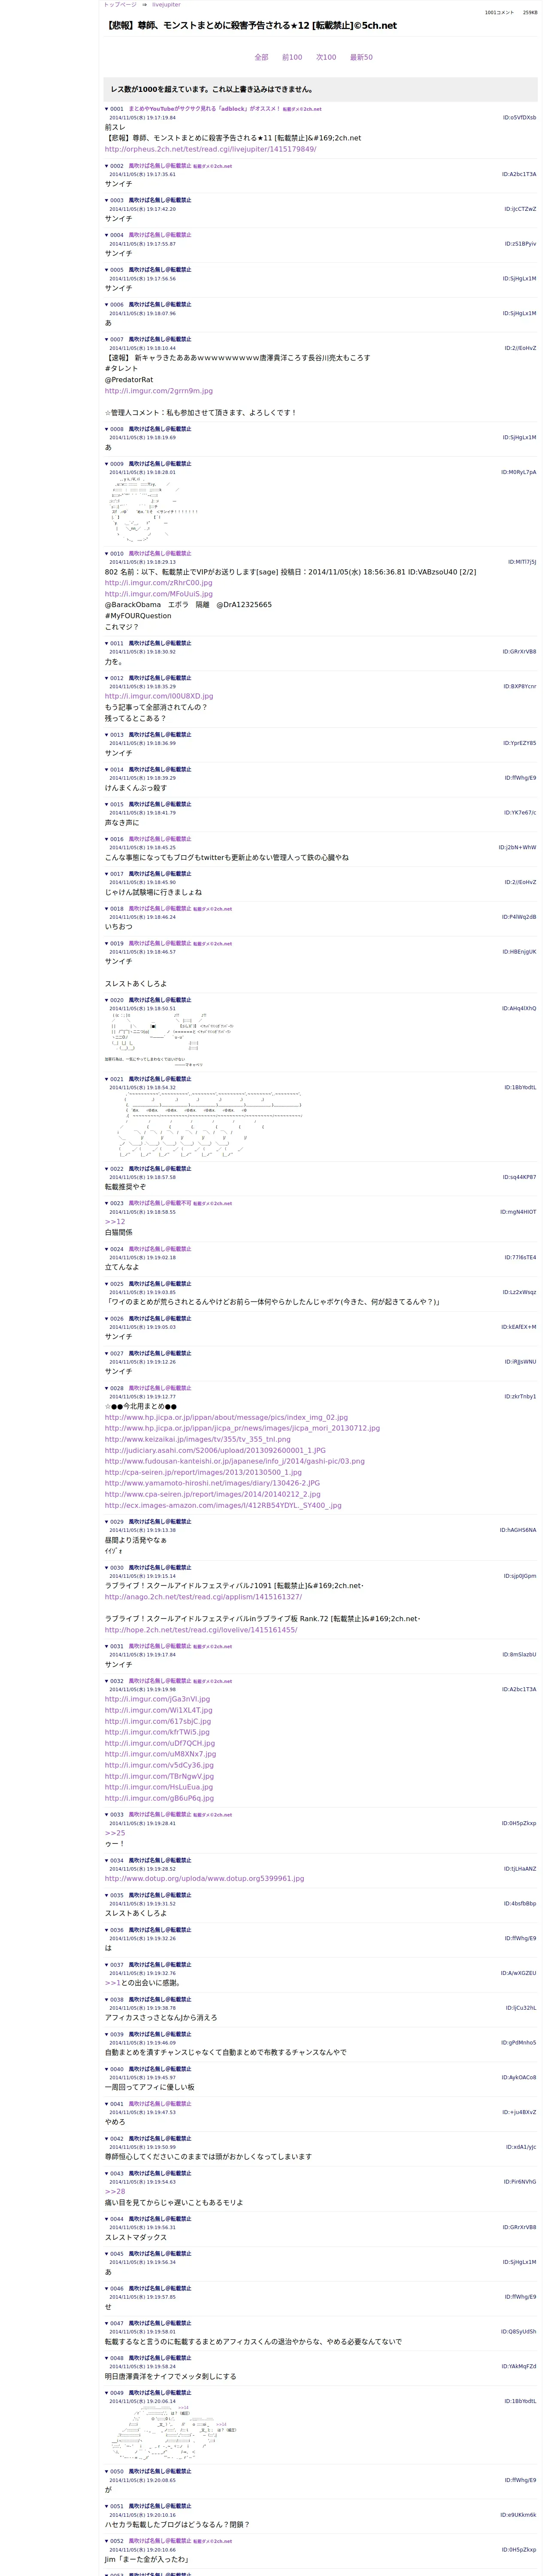Open the ecx.images-amazon.com image link

coord(223,1505)
